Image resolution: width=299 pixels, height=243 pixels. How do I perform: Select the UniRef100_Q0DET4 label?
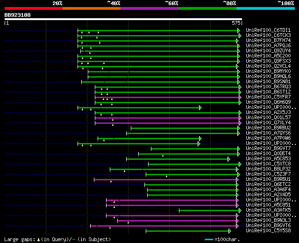tap(268, 154)
